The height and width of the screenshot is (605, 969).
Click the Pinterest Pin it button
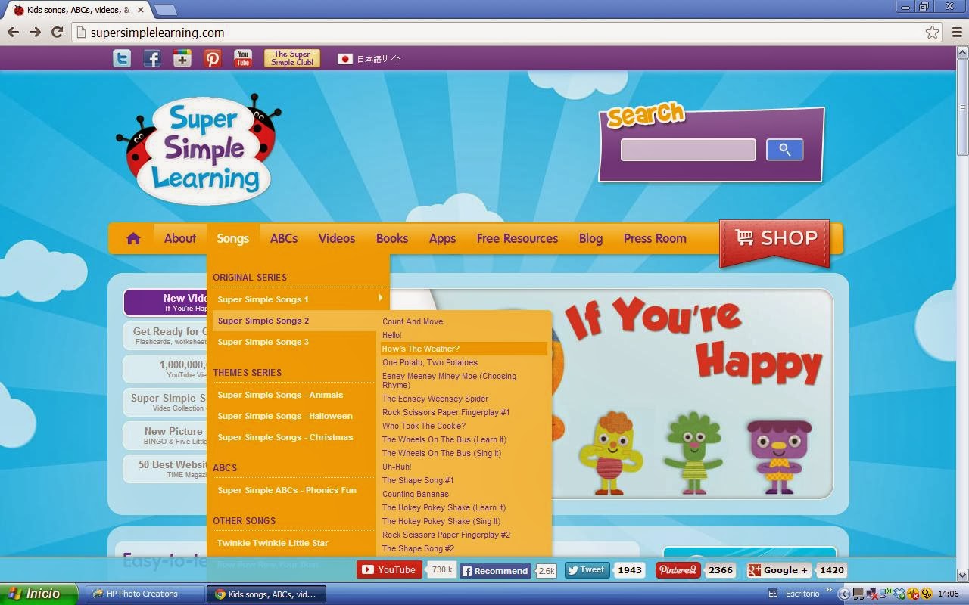coord(678,570)
